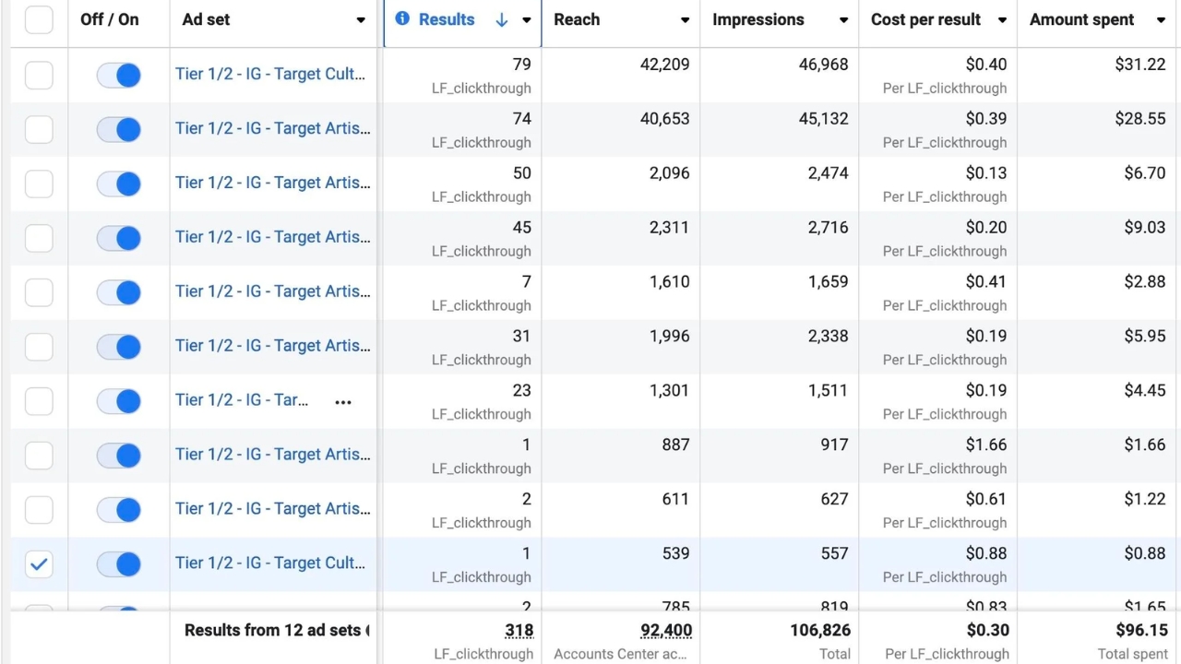This screenshot has height=664, width=1181.
Task: Open the Impressions column dropdown caret
Action: [843, 20]
